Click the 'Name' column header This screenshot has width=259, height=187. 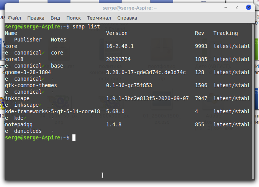coord(11,33)
